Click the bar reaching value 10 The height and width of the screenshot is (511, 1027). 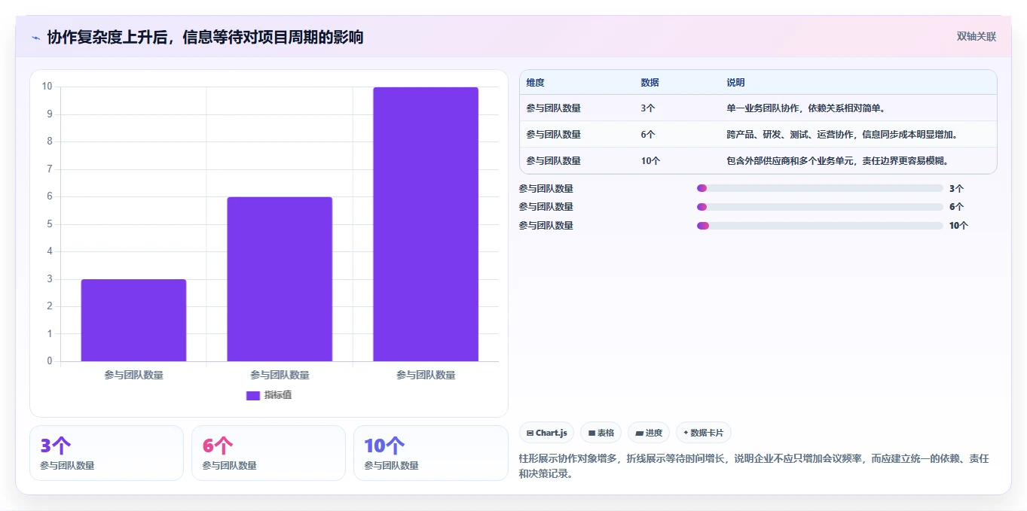(x=426, y=224)
